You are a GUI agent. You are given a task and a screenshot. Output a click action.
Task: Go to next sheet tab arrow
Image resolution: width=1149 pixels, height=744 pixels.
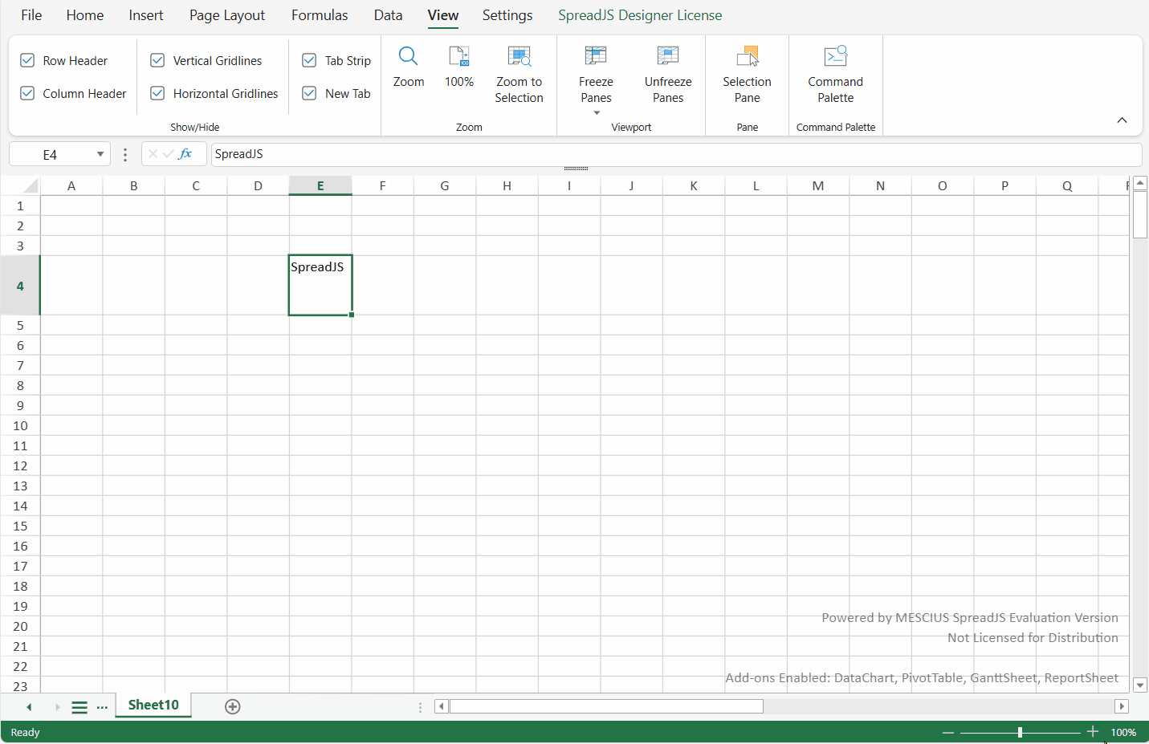[x=57, y=707]
